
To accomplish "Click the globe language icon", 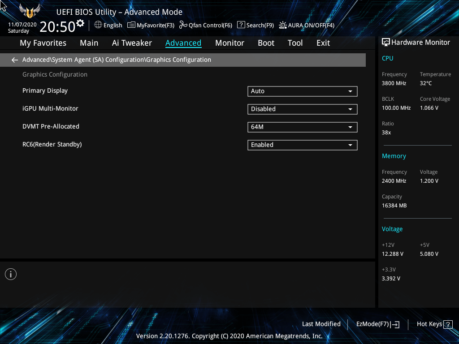I will (98, 25).
